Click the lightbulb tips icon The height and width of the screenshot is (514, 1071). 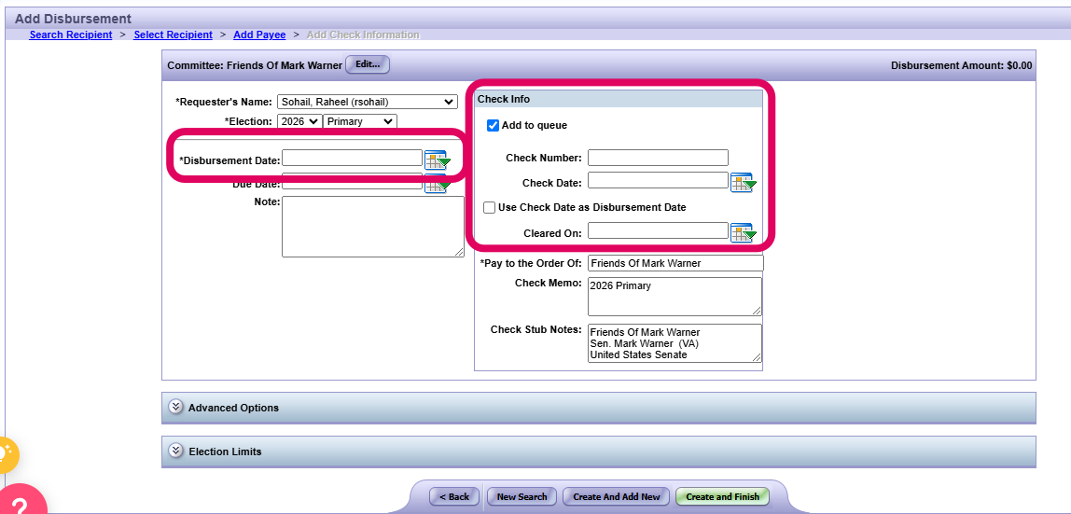pyautogui.click(x=6, y=454)
